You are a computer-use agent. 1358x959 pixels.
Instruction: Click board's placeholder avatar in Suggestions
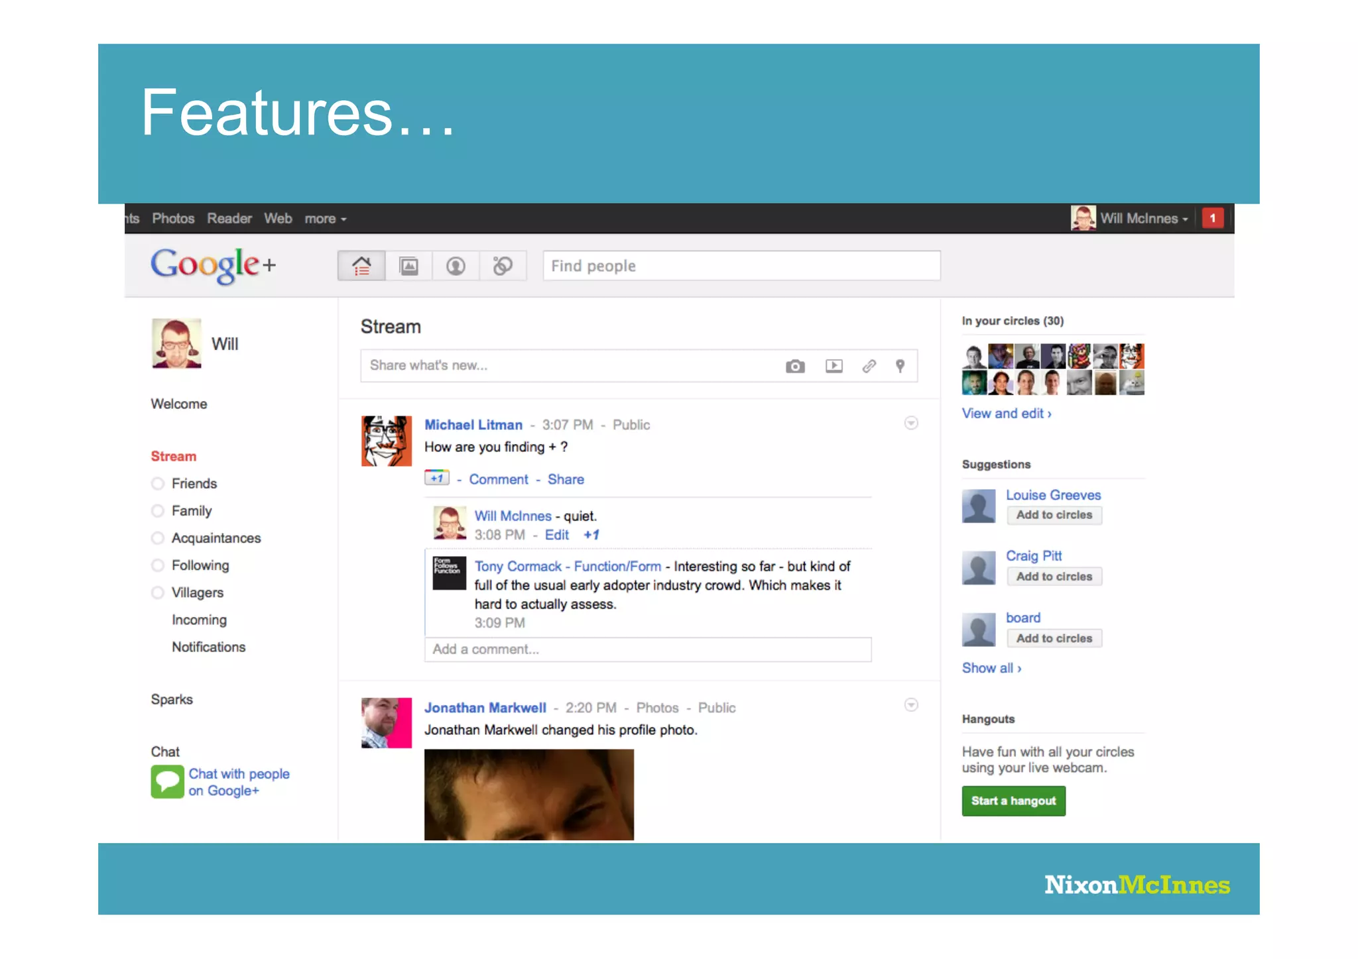tap(979, 630)
